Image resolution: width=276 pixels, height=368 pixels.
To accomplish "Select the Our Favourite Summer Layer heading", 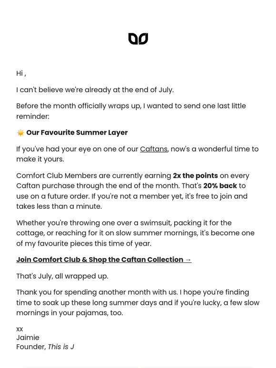I will [x=77, y=133].
